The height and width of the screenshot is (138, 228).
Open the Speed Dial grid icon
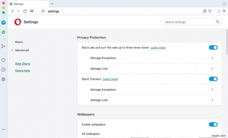coord(32,11)
